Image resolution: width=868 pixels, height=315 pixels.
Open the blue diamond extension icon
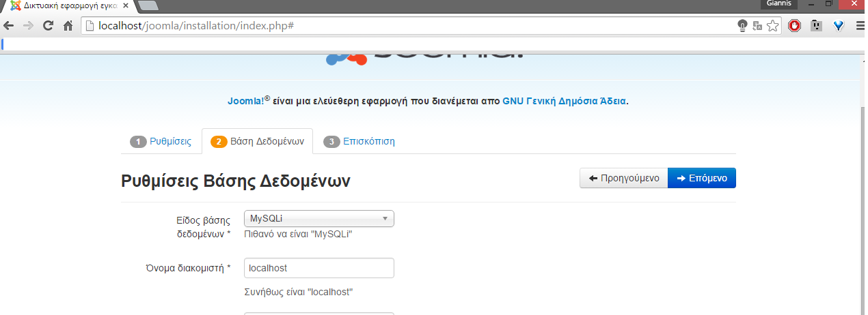coord(839,26)
